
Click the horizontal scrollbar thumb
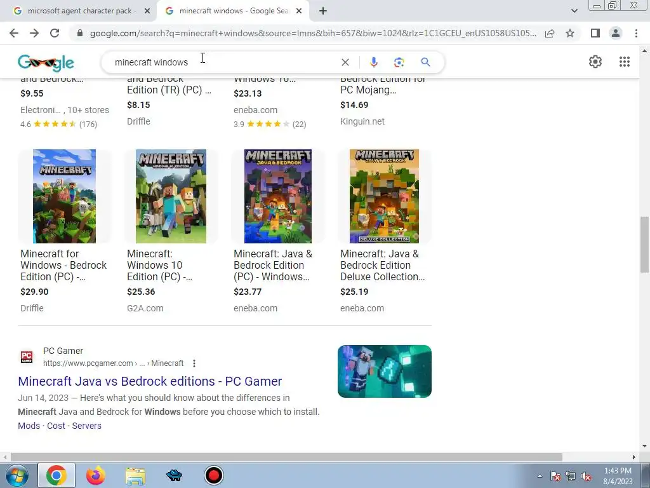click(x=286, y=457)
